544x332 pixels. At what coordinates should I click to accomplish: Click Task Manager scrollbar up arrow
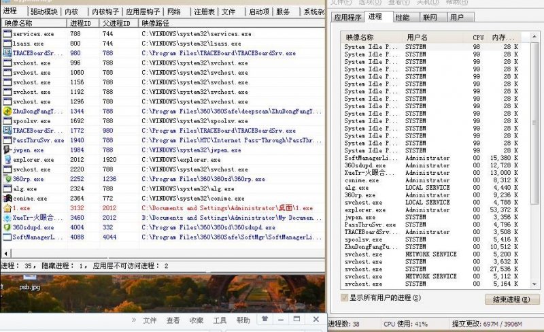point(534,37)
